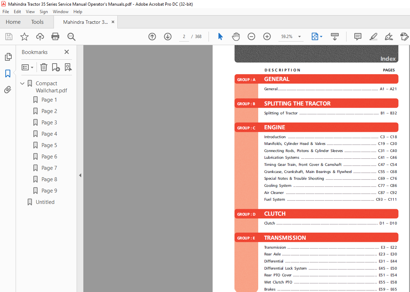Jump to bookmark Page 4
The image size is (410, 292).
(x=49, y=134)
